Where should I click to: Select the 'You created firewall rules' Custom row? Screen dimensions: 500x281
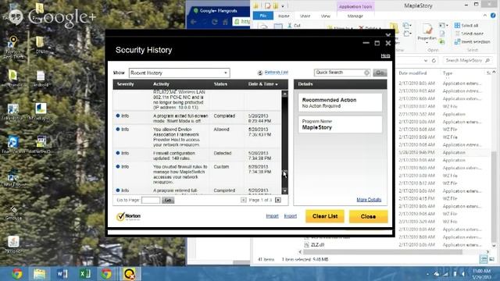pyautogui.click(x=197, y=174)
